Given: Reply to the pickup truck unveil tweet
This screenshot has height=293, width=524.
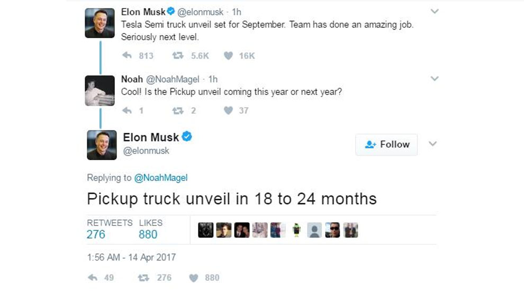Looking at the screenshot, I should 93,277.
